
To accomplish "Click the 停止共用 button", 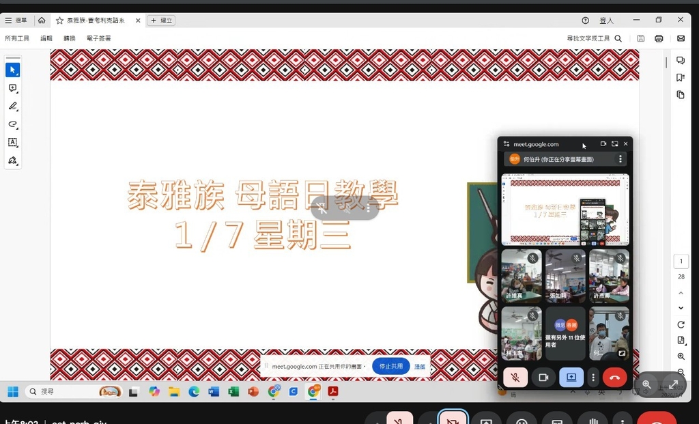I will click(x=390, y=366).
